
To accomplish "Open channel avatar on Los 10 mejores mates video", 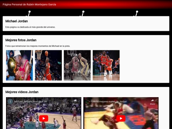I will tap(88, 102).
